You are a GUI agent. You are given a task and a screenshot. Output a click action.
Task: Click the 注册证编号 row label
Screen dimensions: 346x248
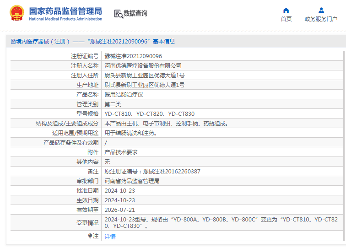point(85,56)
